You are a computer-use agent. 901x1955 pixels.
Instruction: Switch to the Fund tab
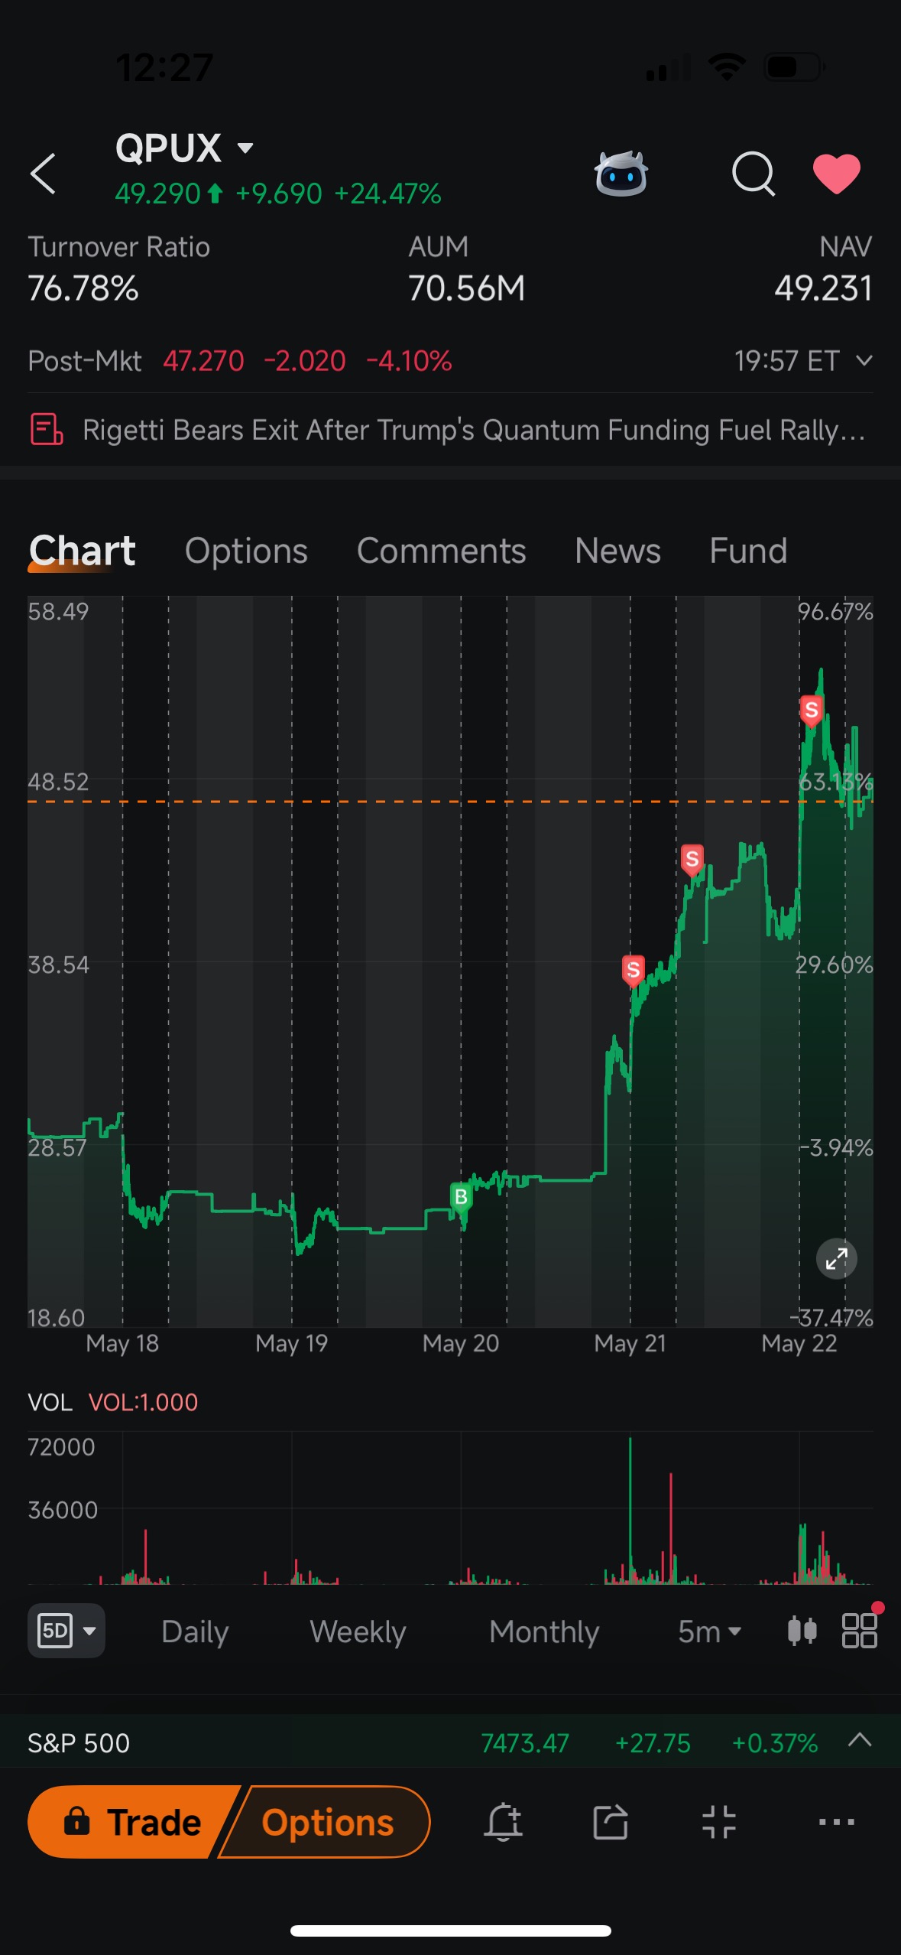click(748, 551)
